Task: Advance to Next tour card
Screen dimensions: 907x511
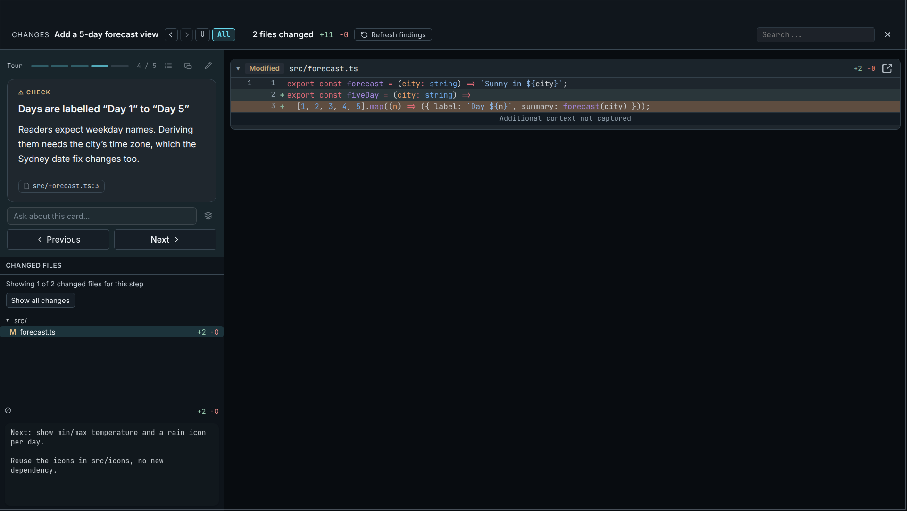Action: click(x=165, y=240)
